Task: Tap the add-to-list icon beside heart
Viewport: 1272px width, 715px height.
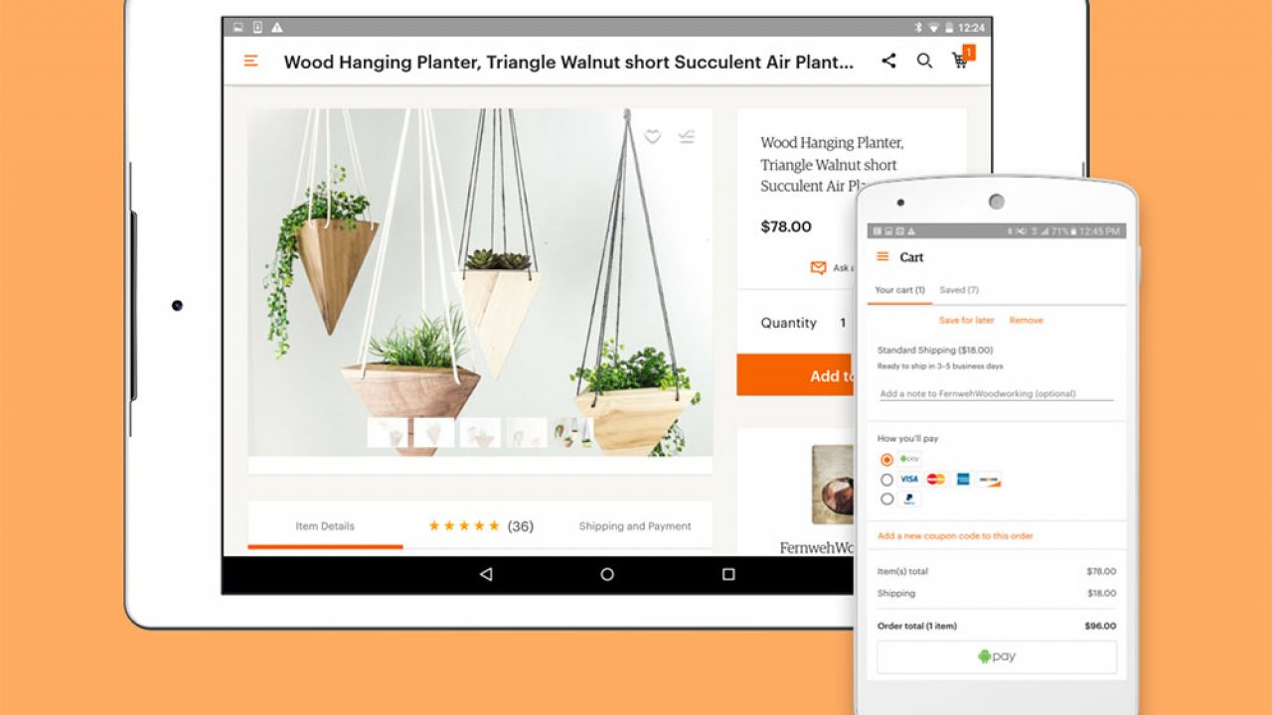Action: [686, 137]
